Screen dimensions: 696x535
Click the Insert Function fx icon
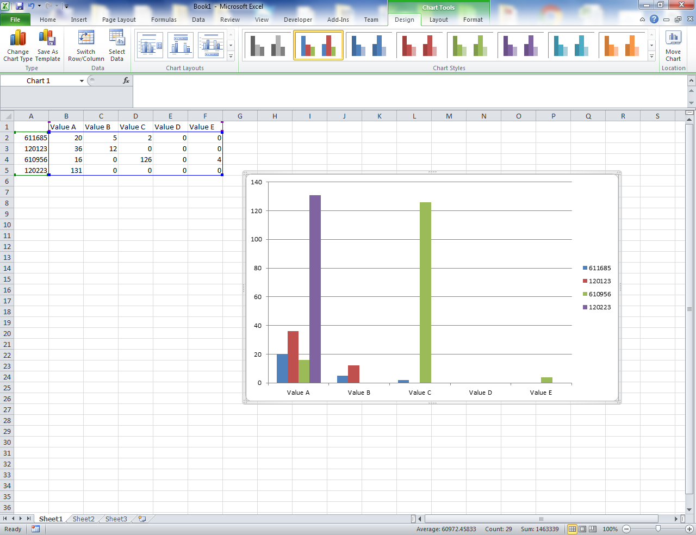[x=126, y=80]
